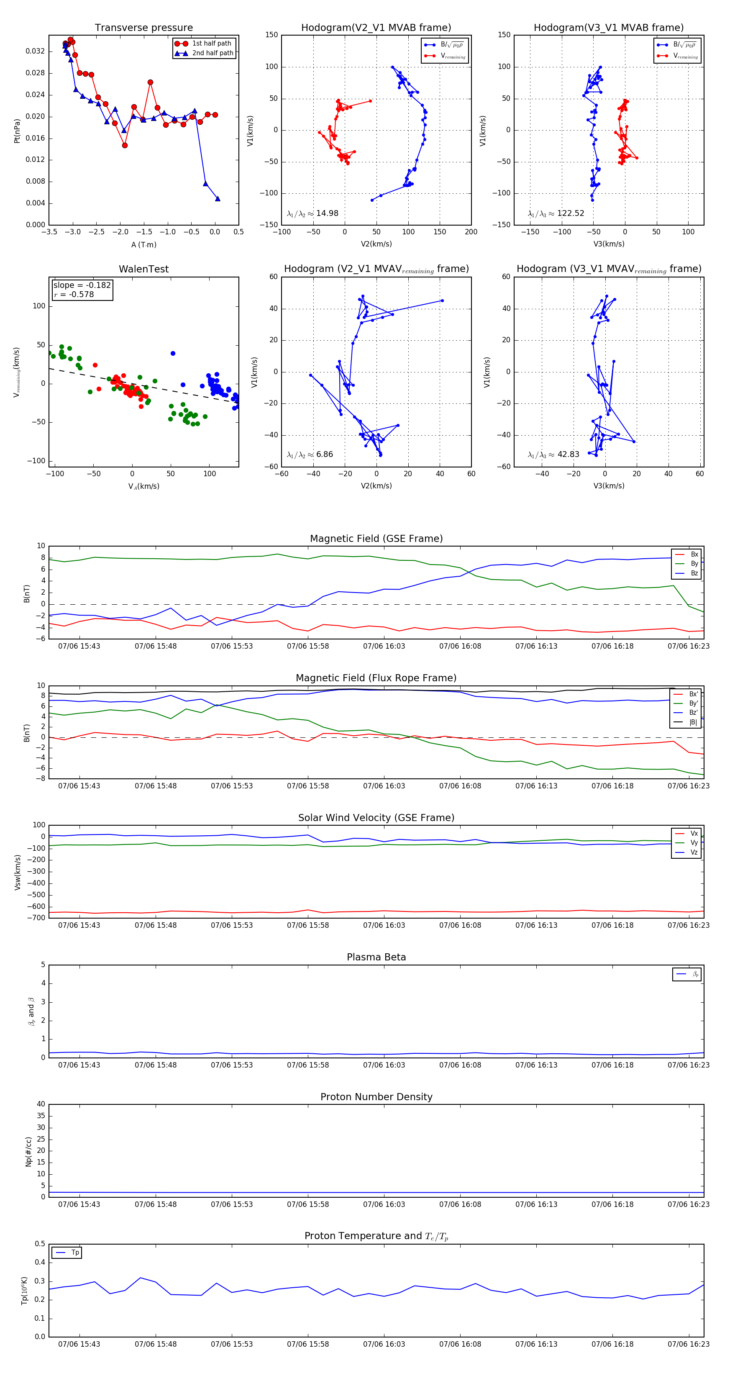Click the βp legend entry in Plasma Beta
This screenshot has height=1381, width=753.
pyautogui.click(x=687, y=974)
